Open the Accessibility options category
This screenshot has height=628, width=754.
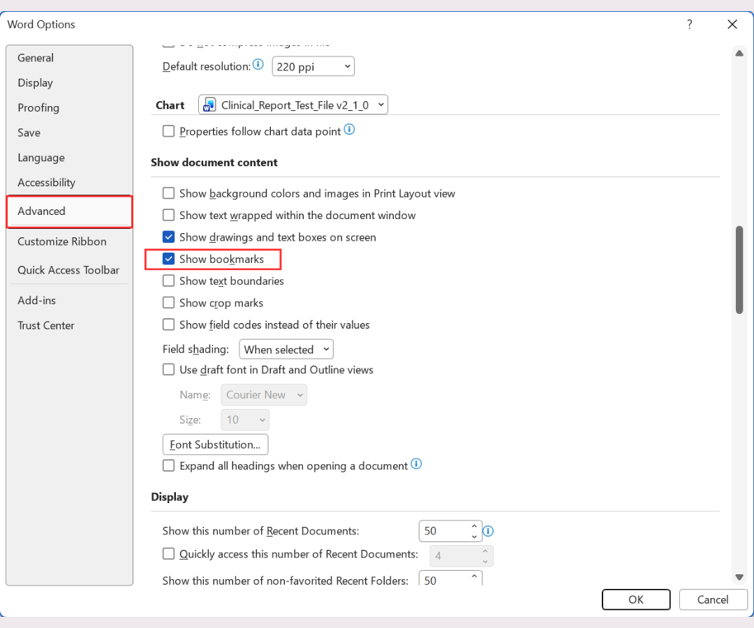[69, 183]
